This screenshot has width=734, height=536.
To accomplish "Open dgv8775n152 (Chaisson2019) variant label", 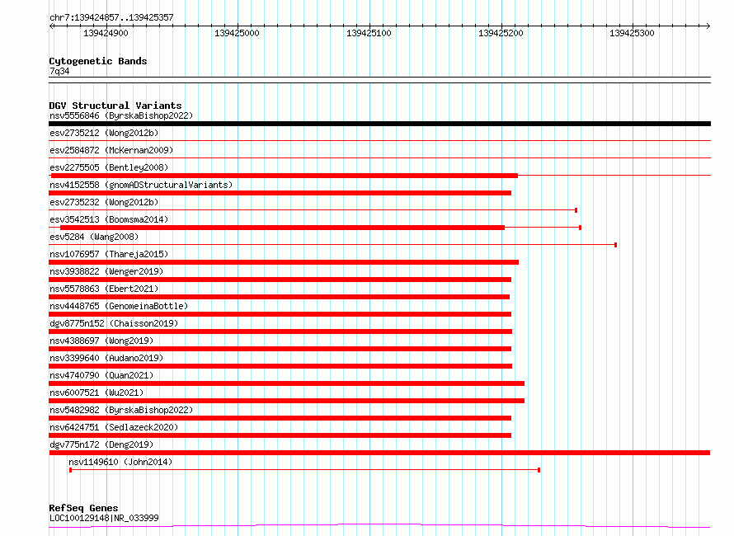I will tap(114, 323).
